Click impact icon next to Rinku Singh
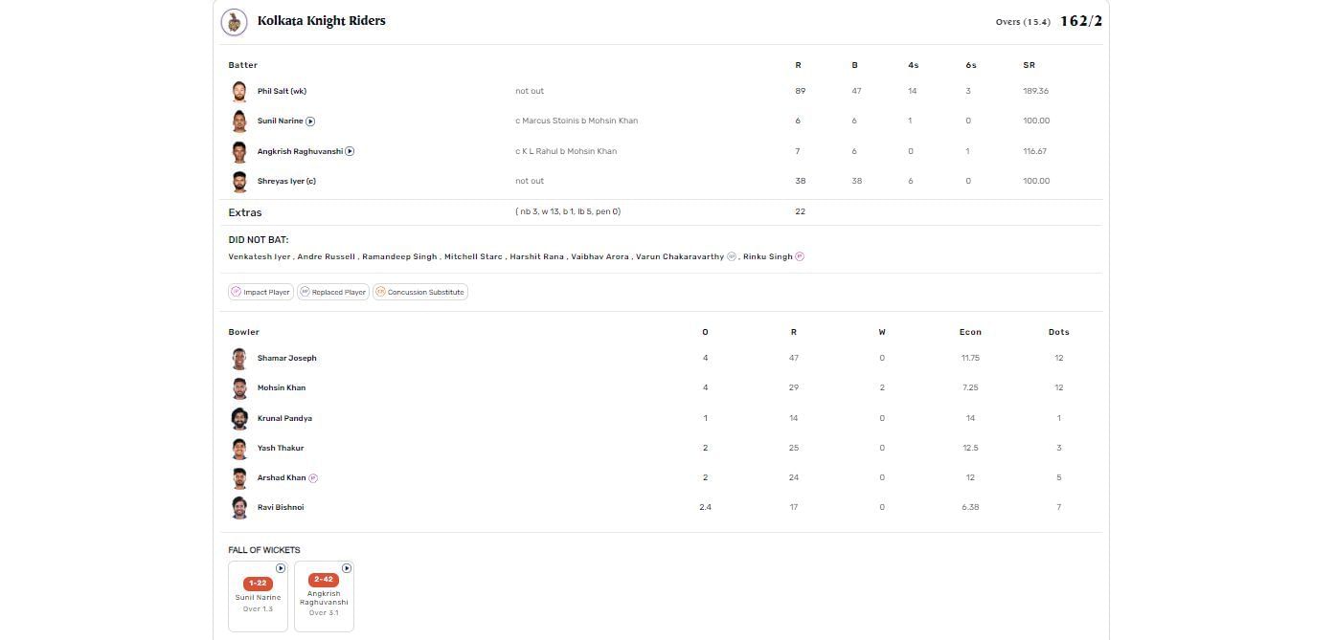1335x640 pixels. point(800,256)
